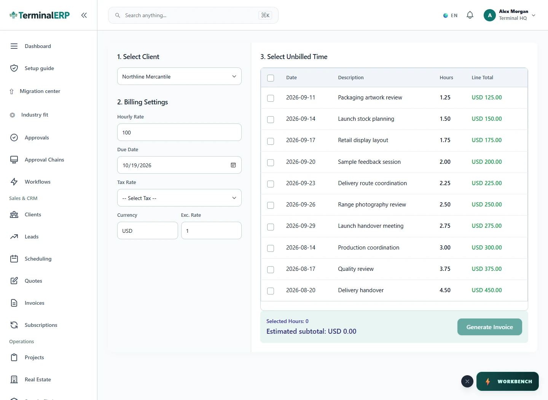Check the Production coordination entry
Screen dimensions: 548x400
pyautogui.click(x=271, y=248)
